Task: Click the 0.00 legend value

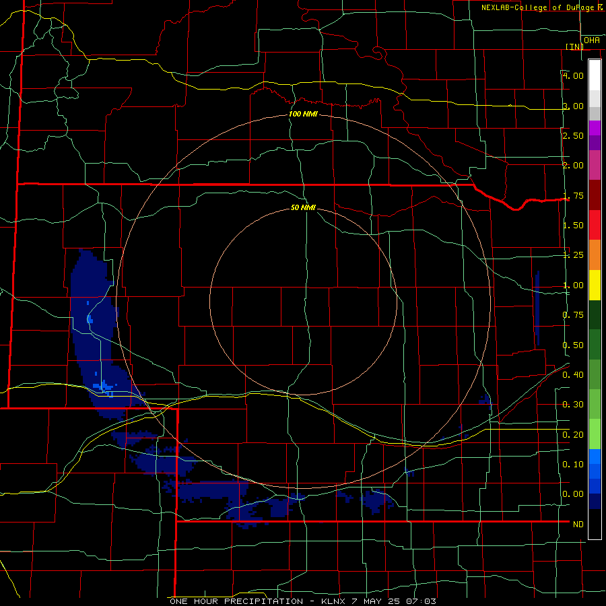Action: (573, 494)
